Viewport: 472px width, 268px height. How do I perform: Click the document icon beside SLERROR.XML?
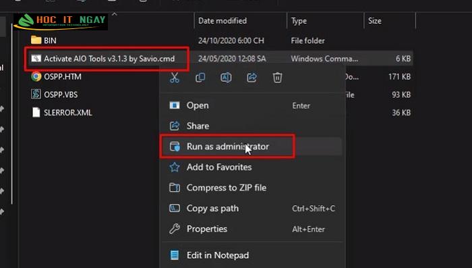click(36, 113)
